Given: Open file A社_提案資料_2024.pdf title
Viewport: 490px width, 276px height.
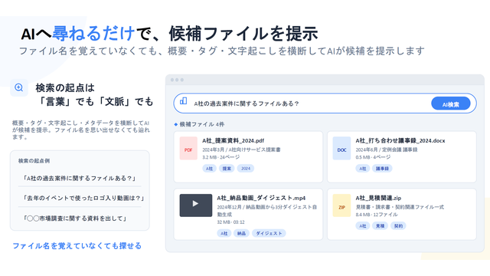Looking at the screenshot, I should click(x=233, y=141).
